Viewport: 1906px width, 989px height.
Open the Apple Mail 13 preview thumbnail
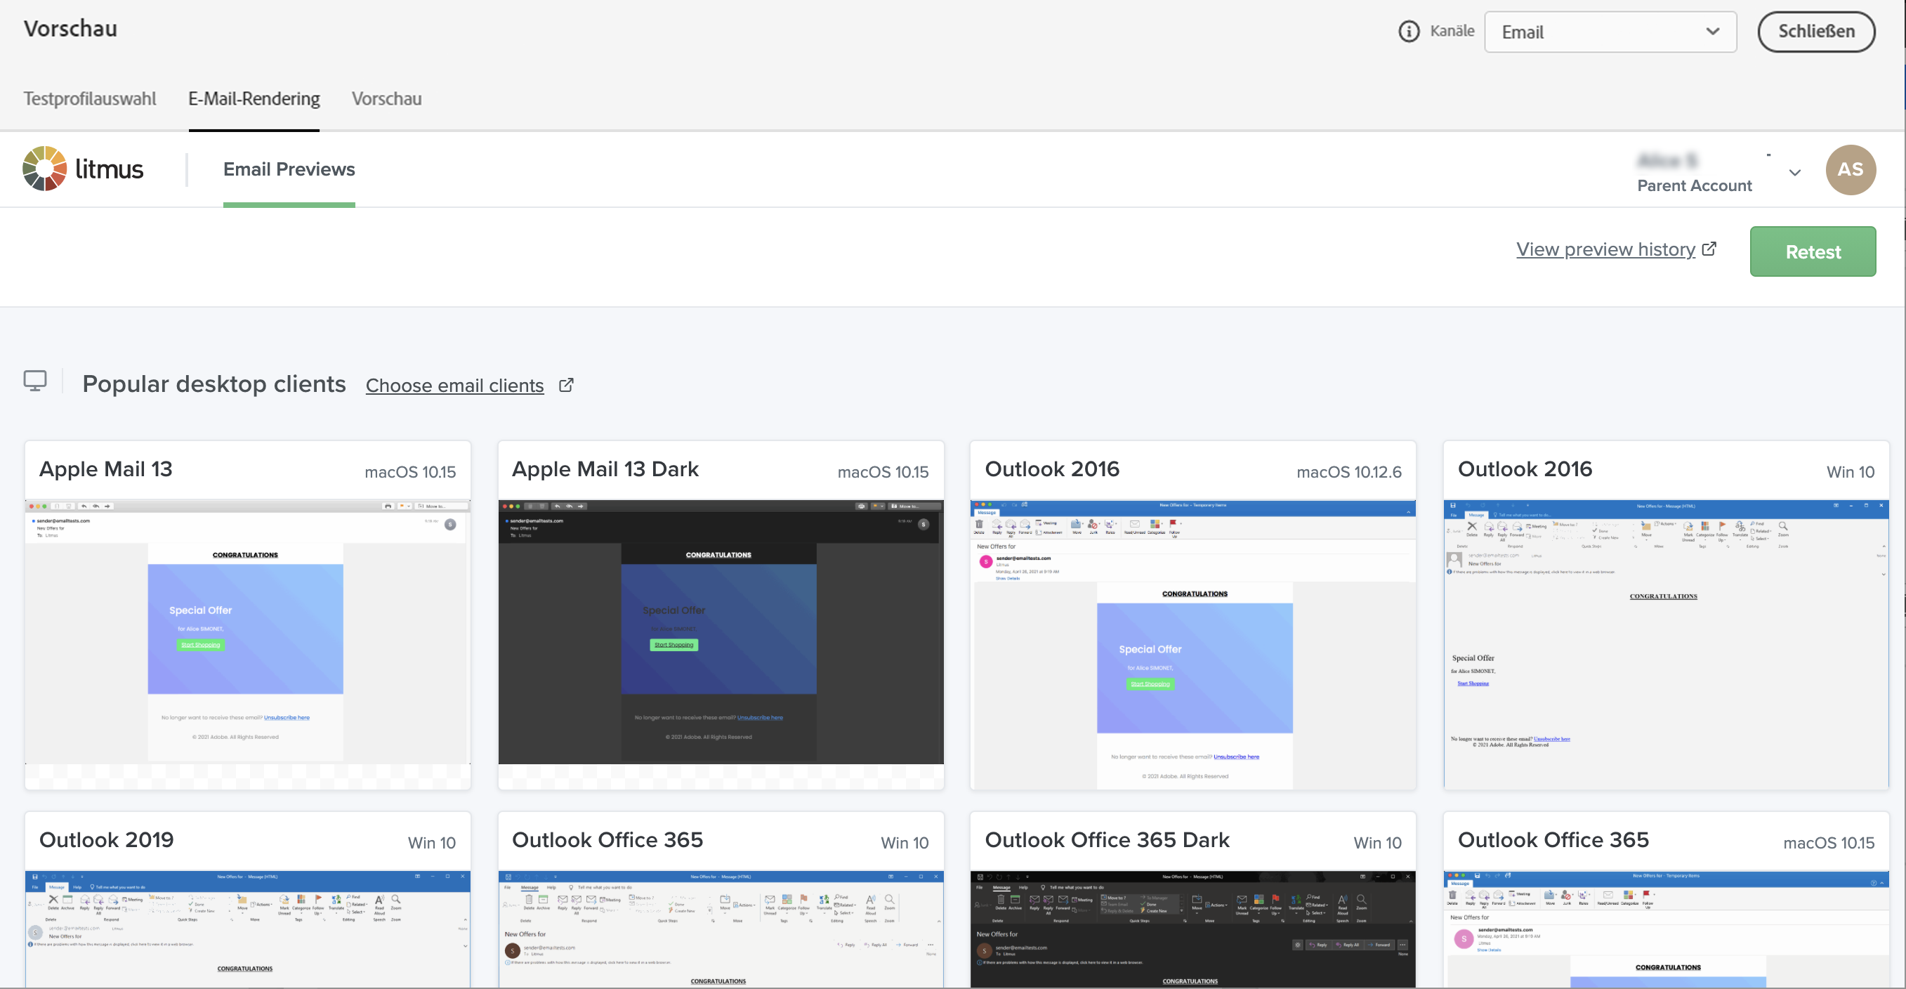[247, 633]
